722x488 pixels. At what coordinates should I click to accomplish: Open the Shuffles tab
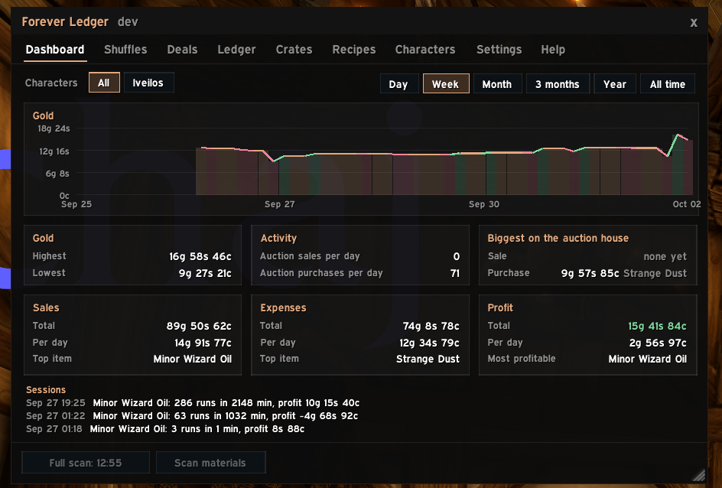coord(125,50)
